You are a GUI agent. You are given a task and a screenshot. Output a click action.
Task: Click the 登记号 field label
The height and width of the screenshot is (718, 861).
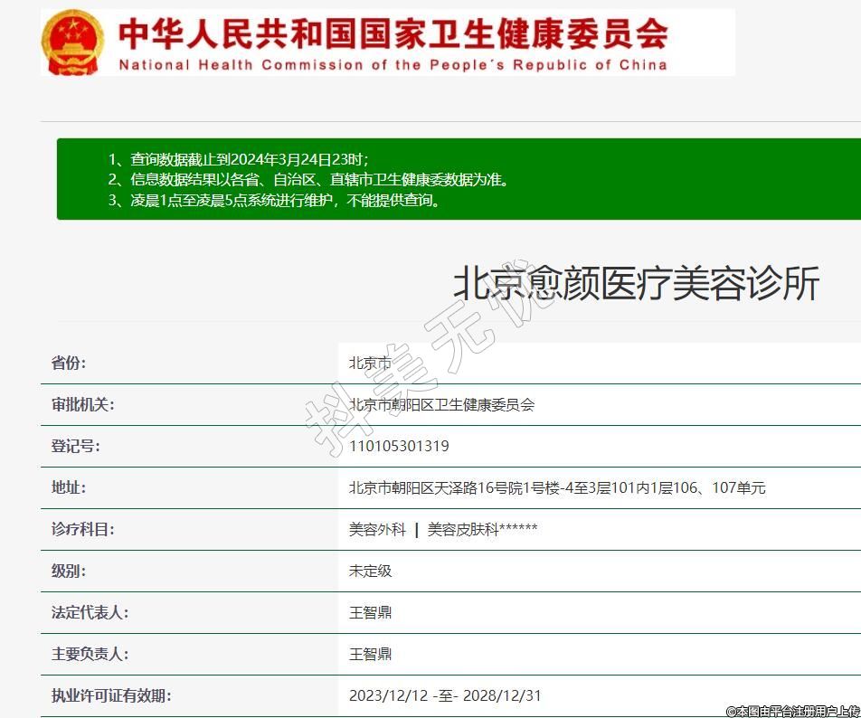76,447
